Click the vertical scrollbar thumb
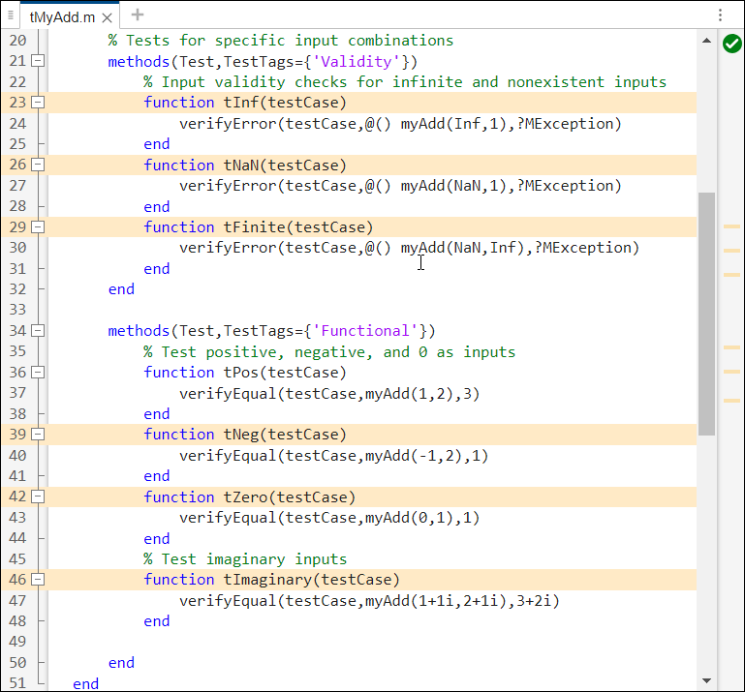Image resolution: width=745 pixels, height=692 pixels. pyautogui.click(x=706, y=314)
